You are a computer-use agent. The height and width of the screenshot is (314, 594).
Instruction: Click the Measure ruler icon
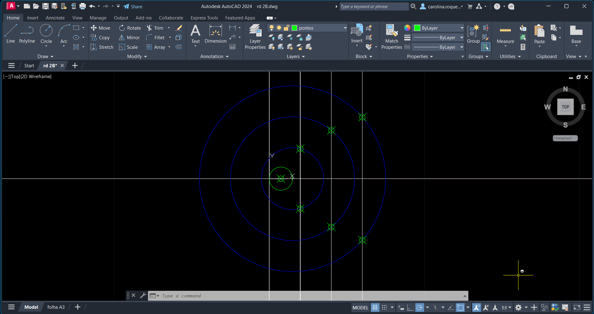tap(505, 30)
